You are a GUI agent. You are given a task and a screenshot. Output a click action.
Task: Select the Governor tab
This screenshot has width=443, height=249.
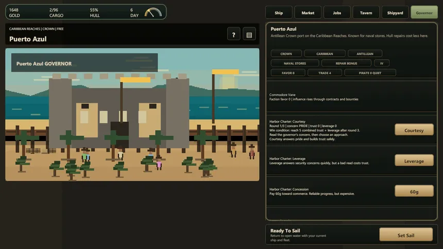424,13
